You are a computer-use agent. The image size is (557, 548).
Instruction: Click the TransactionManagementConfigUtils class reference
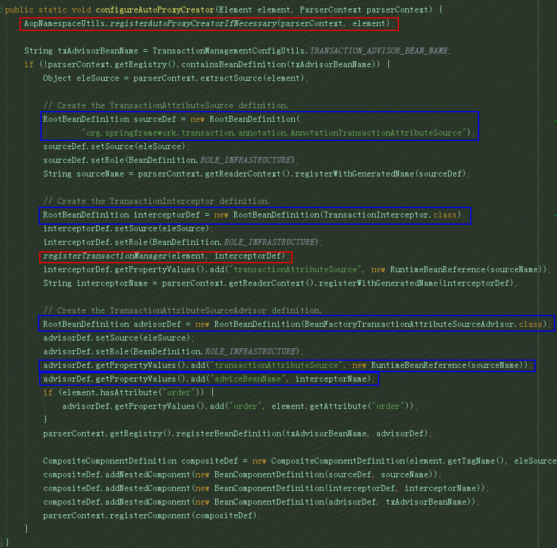tap(228, 51)
